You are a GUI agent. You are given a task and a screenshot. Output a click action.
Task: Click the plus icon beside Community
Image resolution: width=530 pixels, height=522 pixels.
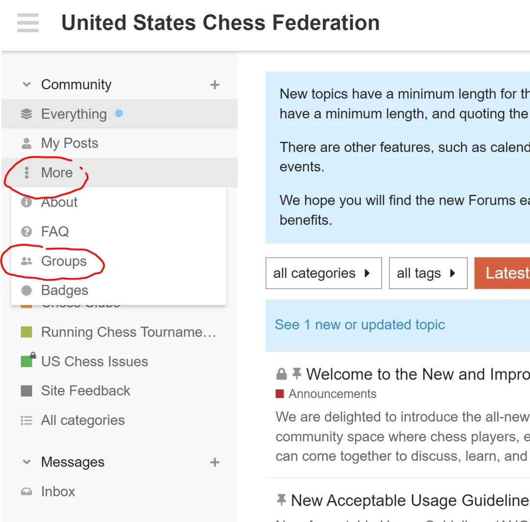click(x=214, y=84)
